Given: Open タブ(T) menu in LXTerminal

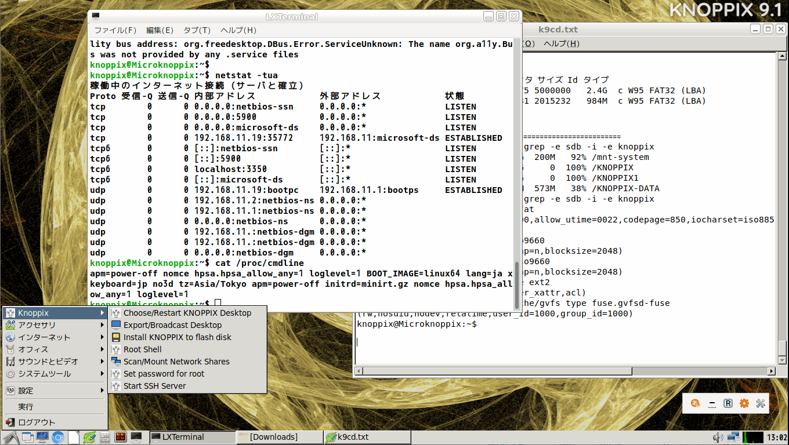Looking at the screenshot, I should pos(197,30).
